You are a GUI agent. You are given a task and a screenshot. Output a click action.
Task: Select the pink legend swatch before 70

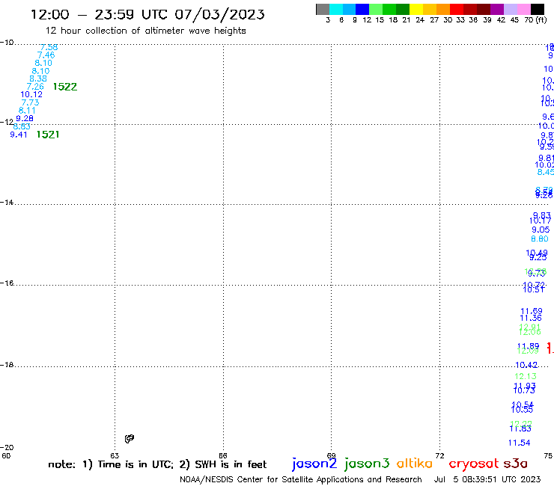[x=523, y=9]
